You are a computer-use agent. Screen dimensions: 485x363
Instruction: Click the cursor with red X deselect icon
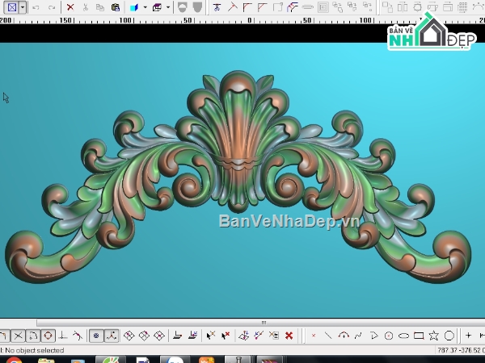point(226,336)
